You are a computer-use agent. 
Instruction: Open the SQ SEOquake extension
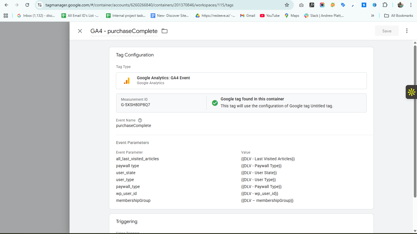(333, 5)
